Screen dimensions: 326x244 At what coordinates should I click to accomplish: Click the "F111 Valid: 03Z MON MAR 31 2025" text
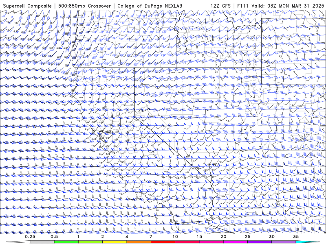tap(280, 6)
